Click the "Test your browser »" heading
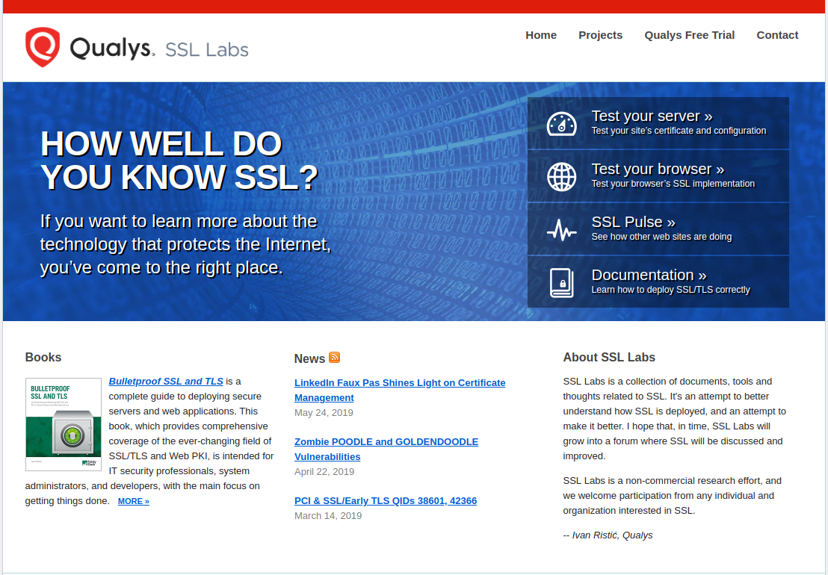 pyautogui.click(x=658, y=170)
